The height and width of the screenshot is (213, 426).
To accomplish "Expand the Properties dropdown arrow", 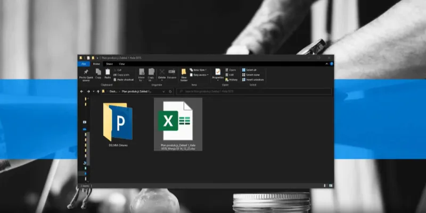I will pos(218,80).
